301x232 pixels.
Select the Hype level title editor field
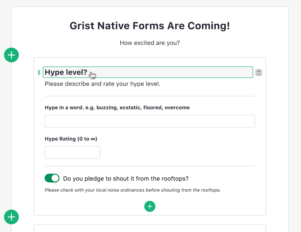148,72
